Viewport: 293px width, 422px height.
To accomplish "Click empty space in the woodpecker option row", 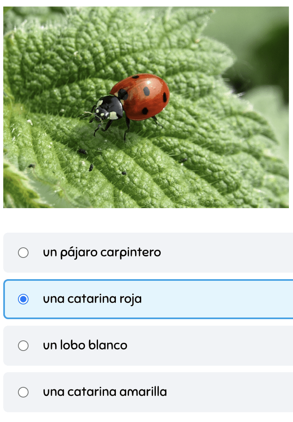I will pyautogui.click(x=226, y=253).
